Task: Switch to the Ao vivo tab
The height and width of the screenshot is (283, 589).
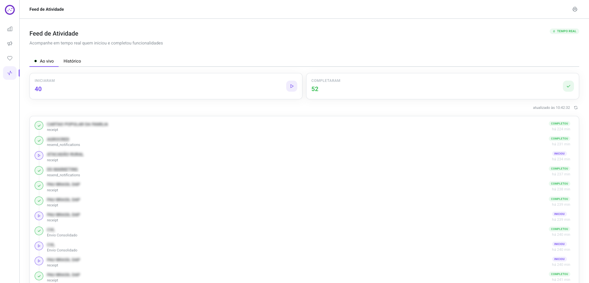Action: 44,61
